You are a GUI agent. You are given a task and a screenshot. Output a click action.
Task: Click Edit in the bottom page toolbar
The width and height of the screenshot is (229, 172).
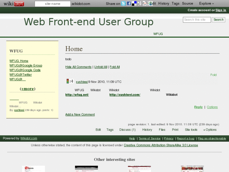click(98, 130)
